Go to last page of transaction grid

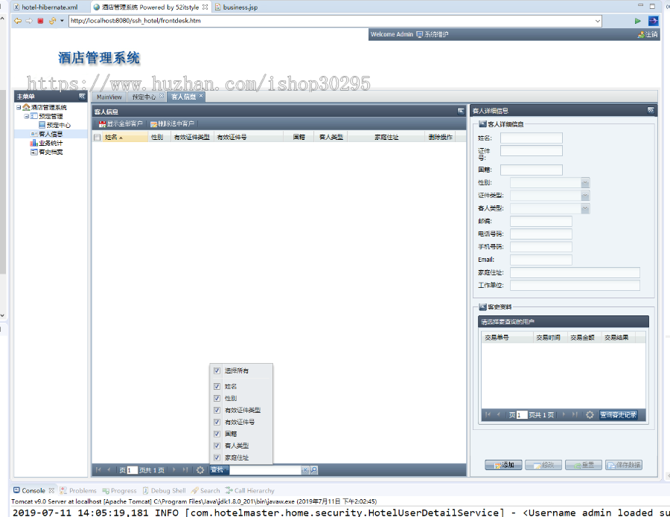(575, 415)
